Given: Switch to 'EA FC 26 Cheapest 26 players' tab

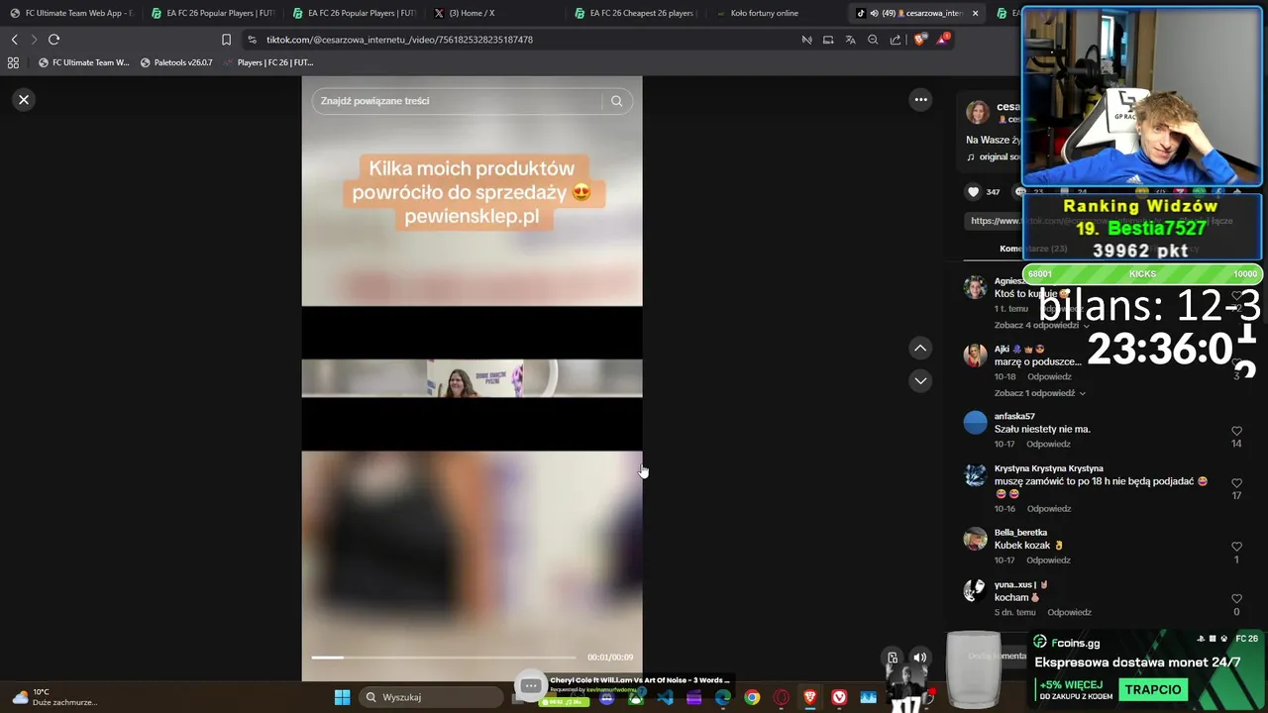Looking at the screenshot, I should (x=636, y=13).
